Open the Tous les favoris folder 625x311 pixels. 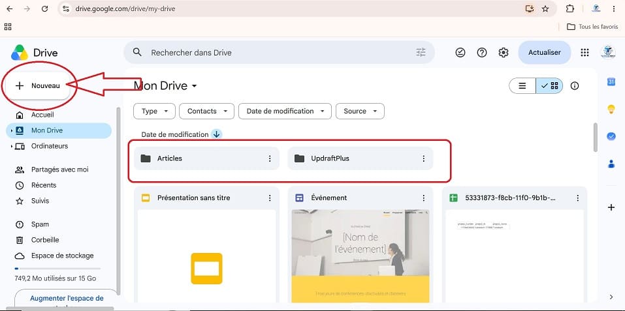pos(593,27)
